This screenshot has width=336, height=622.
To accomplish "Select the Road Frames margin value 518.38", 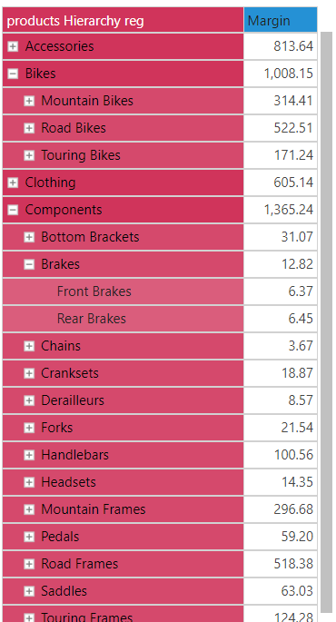I will pyautogui.click(x=293, y=564).
